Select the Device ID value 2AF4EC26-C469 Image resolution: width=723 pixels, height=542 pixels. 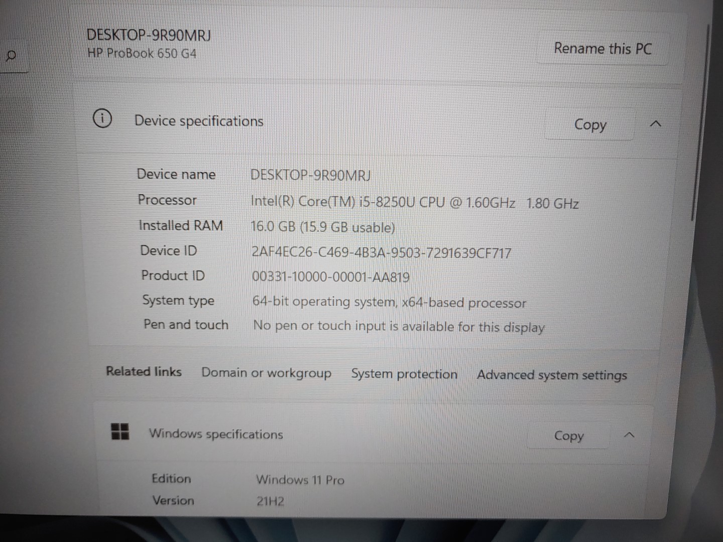[381, 252]
